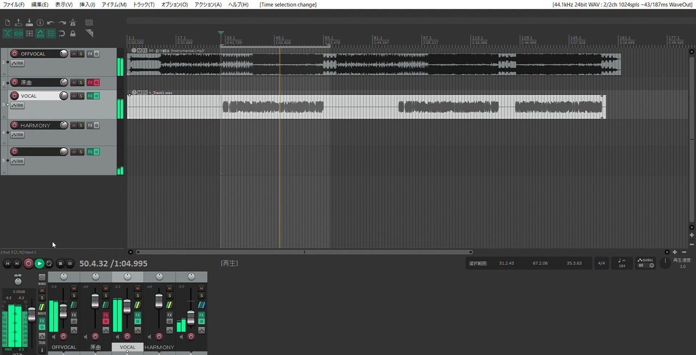Open the 4/4 time signature selector
The image size is (696, 355).
(x=601, y=263)
